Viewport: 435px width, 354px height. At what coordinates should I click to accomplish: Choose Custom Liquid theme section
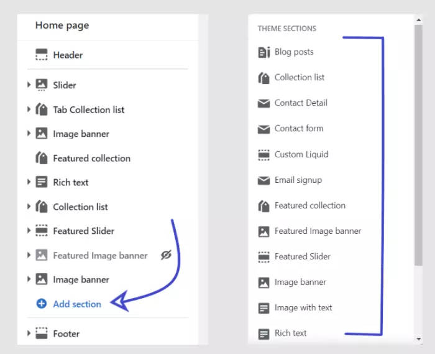301,154
